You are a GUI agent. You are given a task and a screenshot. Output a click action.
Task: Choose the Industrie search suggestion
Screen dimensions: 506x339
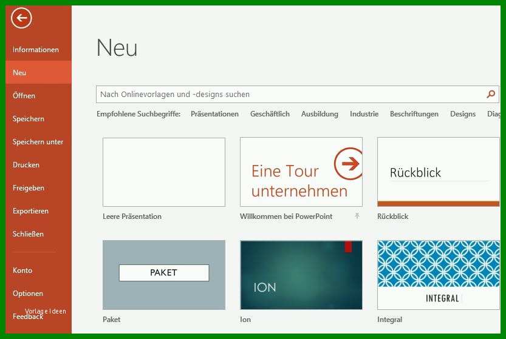point(364,114)
